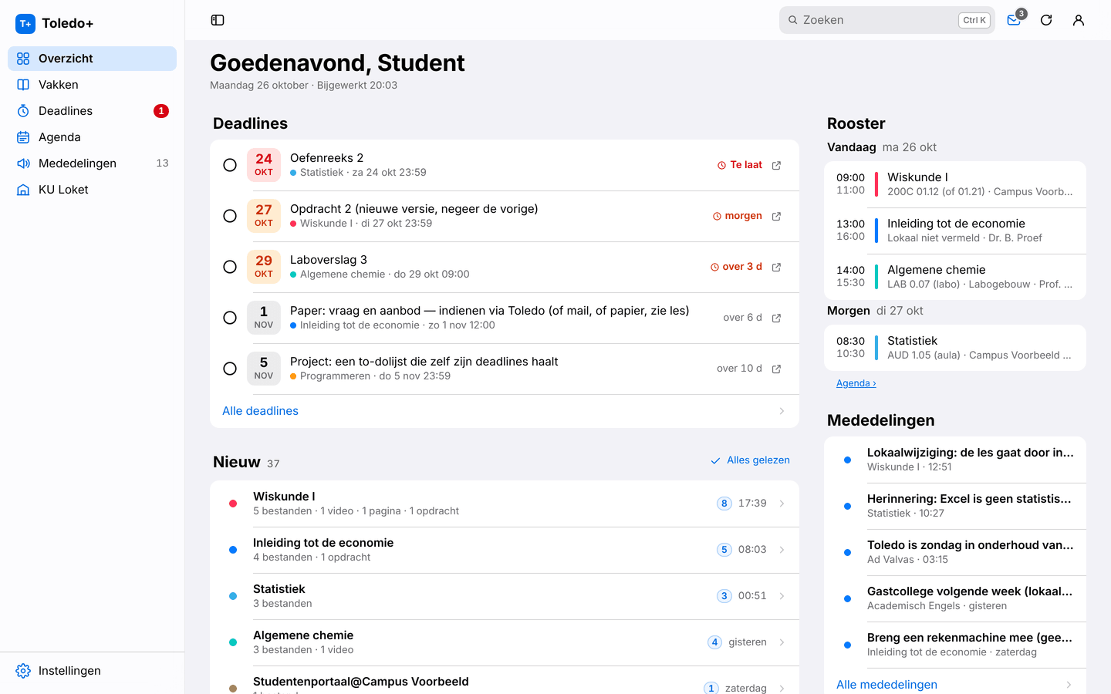Click the 5 NOV date badge
The width and height of the screenshot is (1111, 694).
click(264, 369)
